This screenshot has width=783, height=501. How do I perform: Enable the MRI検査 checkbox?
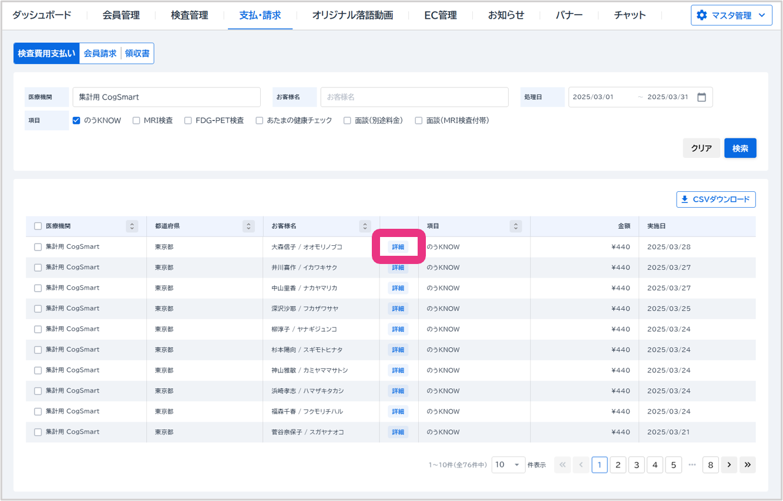coord(136,120)
